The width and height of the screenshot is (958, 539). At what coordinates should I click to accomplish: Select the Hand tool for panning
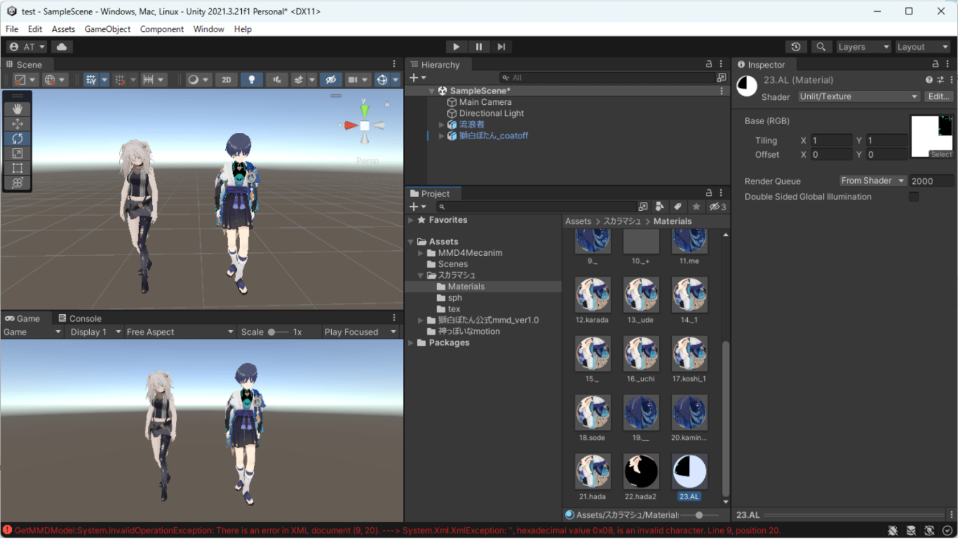click(17, 109)
